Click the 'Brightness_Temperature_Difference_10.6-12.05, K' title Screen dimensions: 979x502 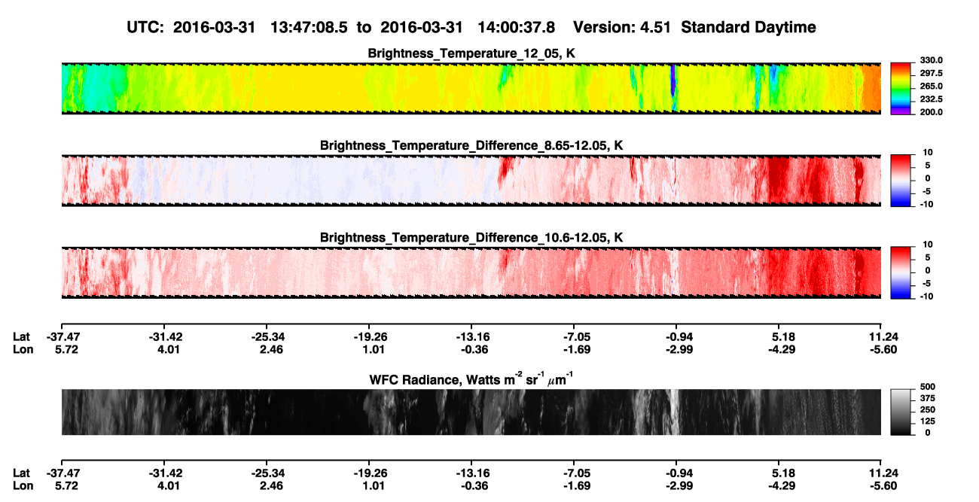[471, 238]
